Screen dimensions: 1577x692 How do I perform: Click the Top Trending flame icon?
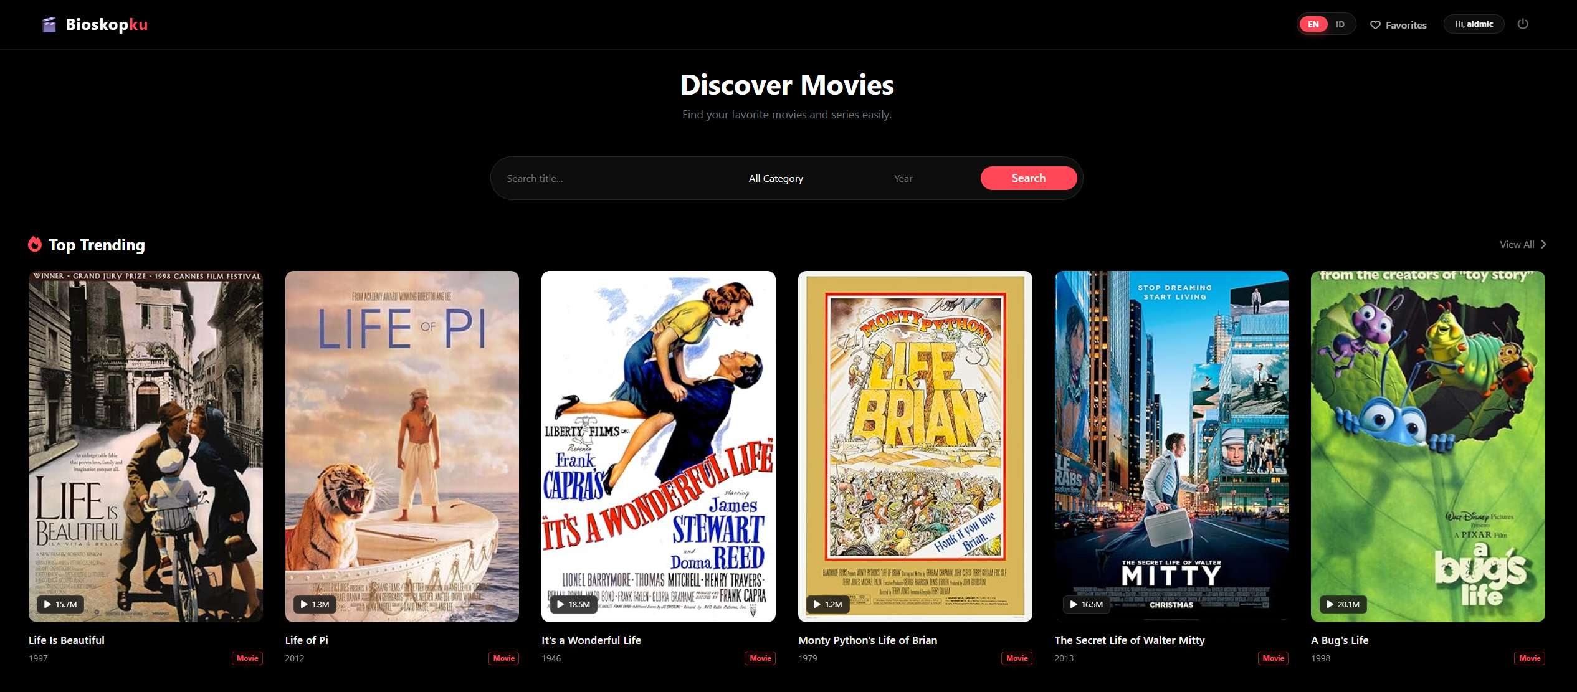click(x=35, y=244)
